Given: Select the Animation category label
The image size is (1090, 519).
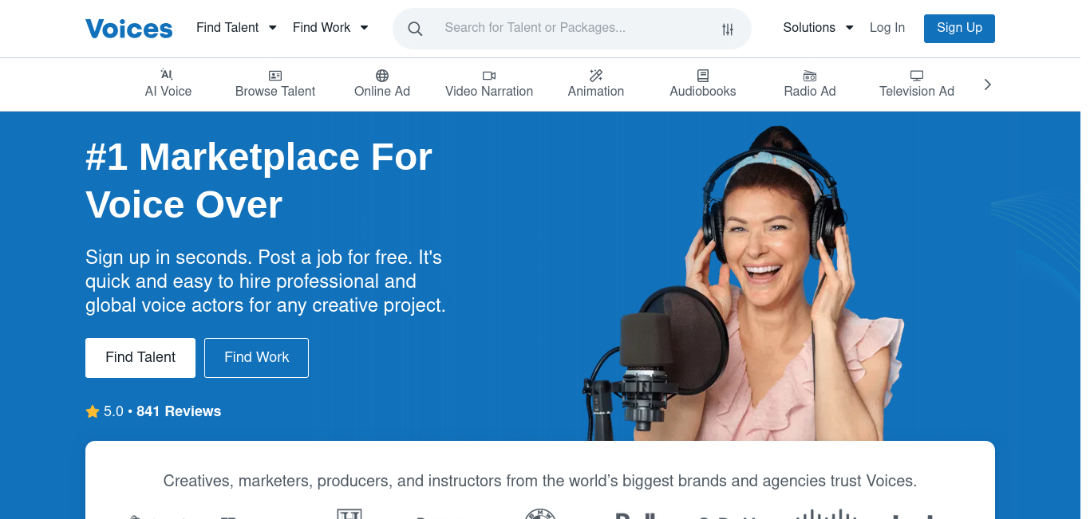Looking at the screenshot, I should (x=596, y=91).
